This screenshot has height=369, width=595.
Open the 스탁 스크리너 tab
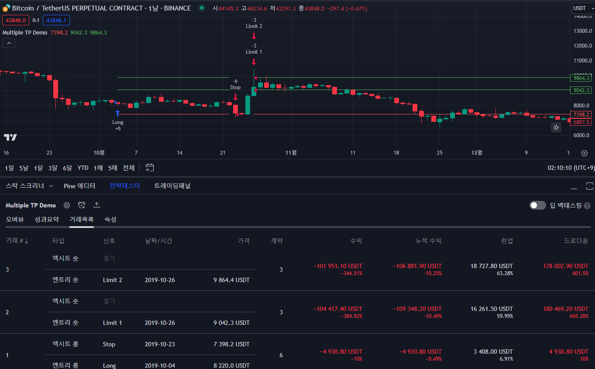click(x=25, y=186)
